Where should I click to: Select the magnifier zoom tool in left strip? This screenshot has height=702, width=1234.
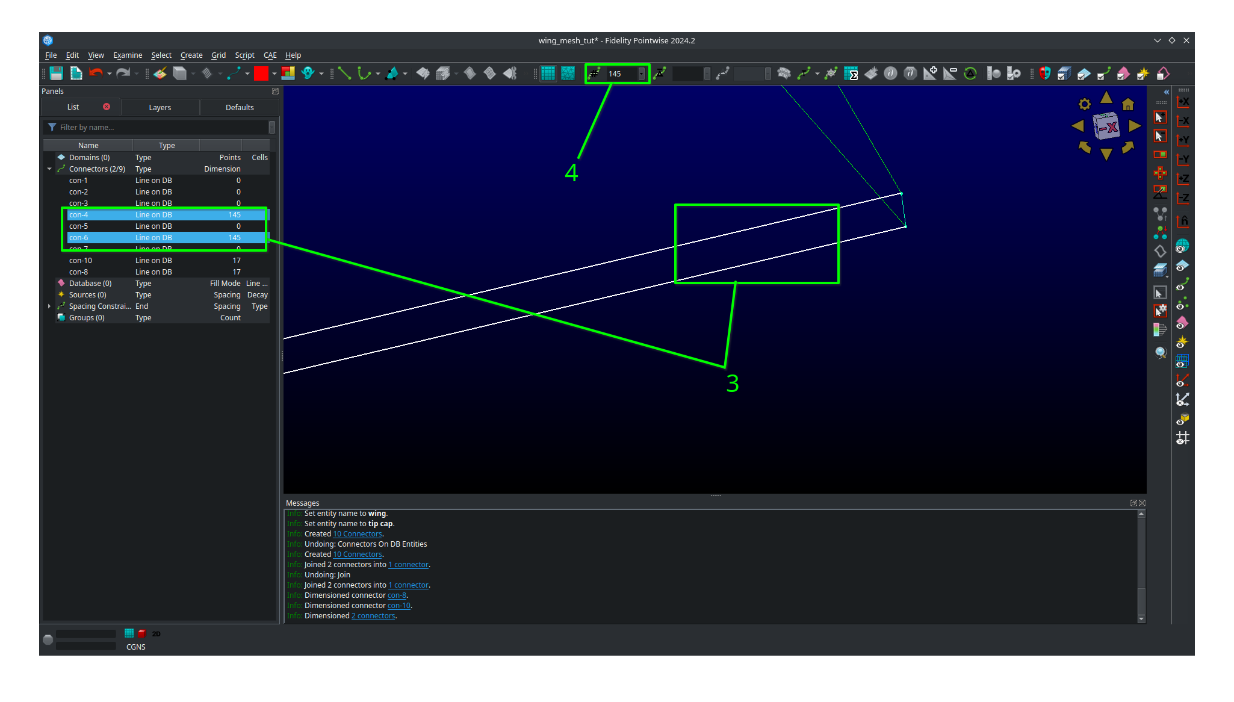[x=1161, y=352]
